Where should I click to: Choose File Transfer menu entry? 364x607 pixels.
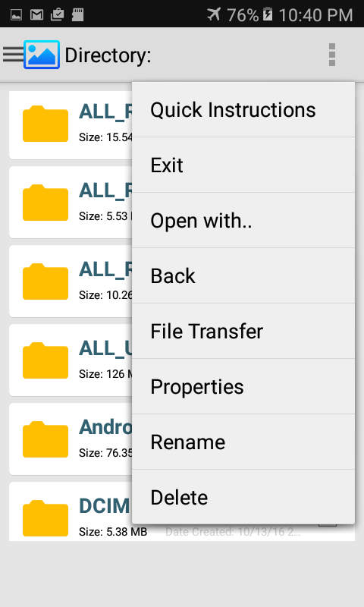point(243,331)
